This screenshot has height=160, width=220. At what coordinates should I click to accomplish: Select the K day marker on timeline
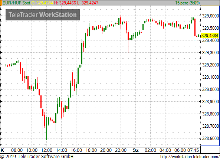2,150
